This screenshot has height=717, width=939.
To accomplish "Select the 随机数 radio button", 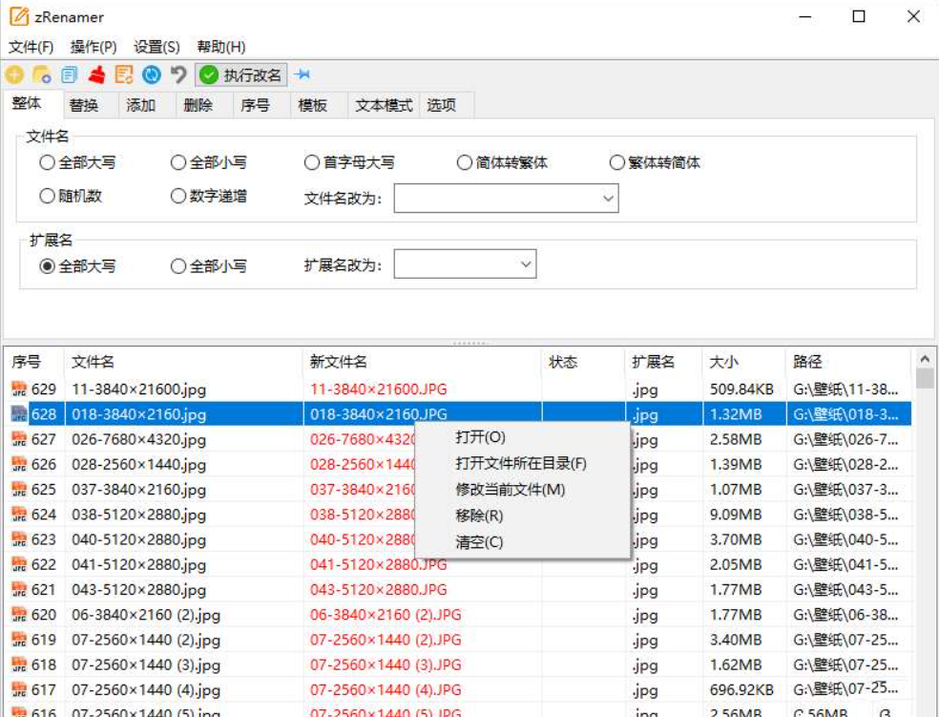I will (48, 196).
